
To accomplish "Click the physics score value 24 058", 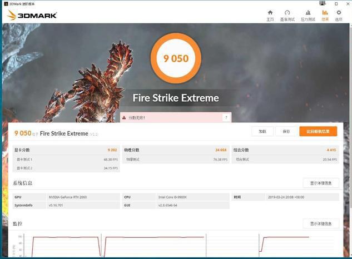I will tap(221, 150).
